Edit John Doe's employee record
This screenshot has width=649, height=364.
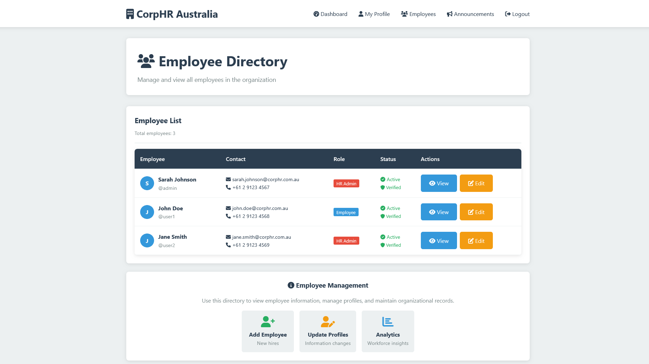[476, 212]
